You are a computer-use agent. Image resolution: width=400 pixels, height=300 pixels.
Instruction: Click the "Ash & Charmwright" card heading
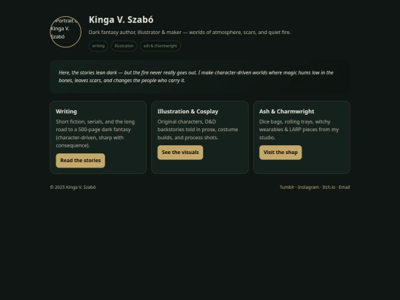tap(287, 111)
